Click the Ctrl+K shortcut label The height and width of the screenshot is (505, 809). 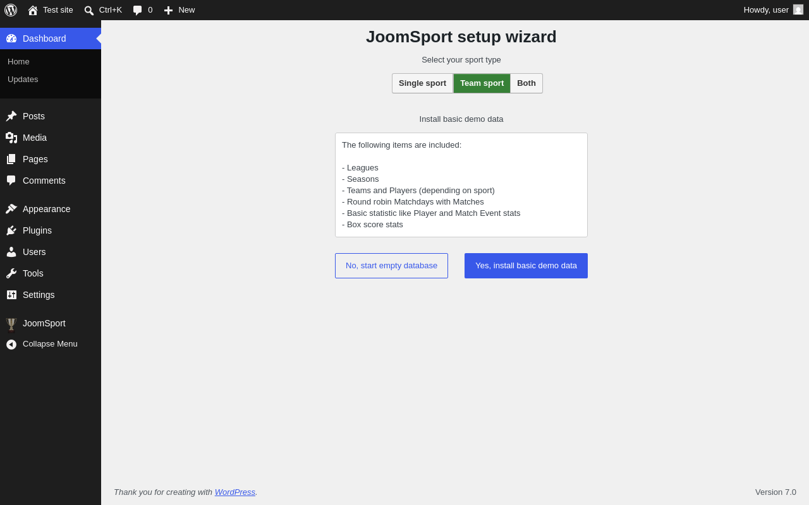pos(111,10)
